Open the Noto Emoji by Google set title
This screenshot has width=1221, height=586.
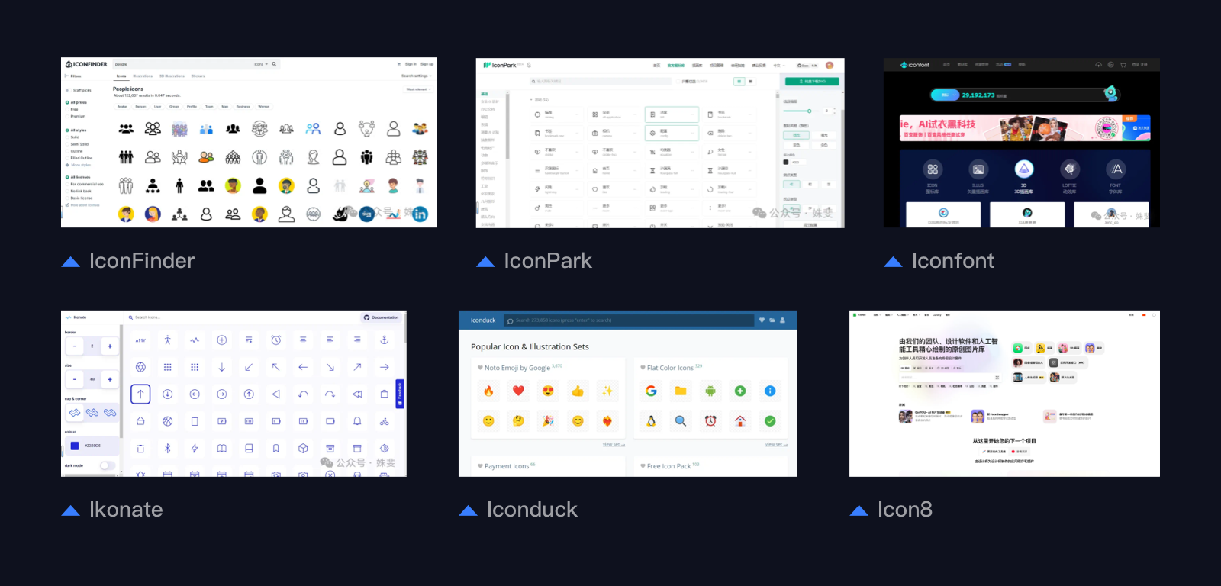pyautogui.click(x=517, y=368)
